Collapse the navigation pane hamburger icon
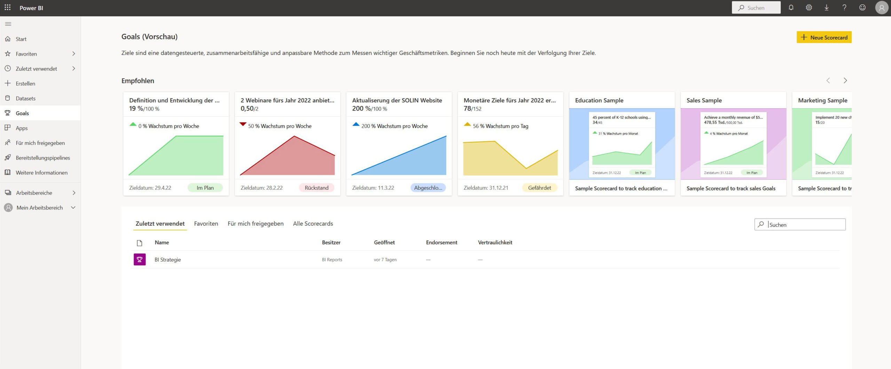The height and width of the screenshot is (369, 891). coord(8,24)
